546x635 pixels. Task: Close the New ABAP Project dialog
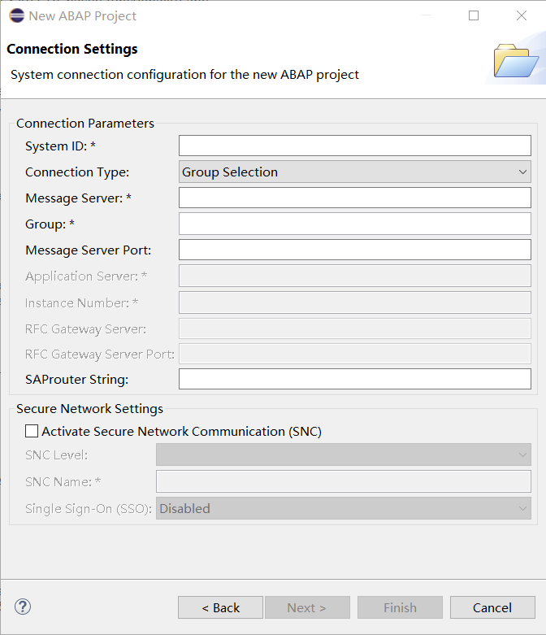point(522,15)
